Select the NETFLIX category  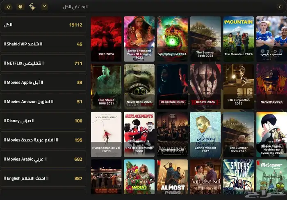43,63
